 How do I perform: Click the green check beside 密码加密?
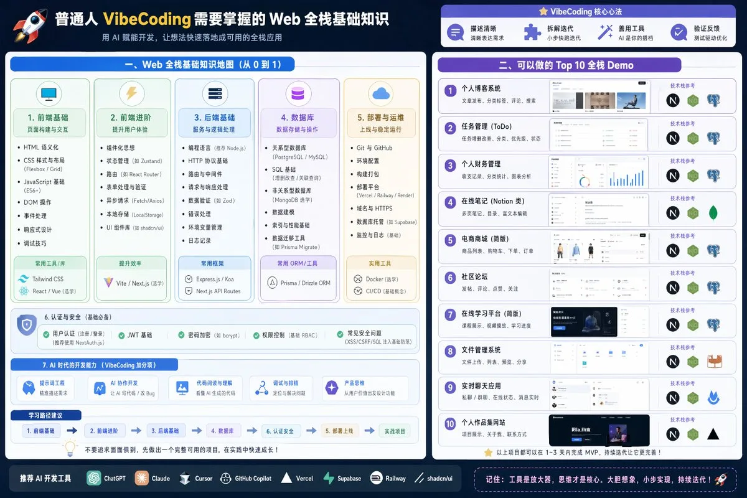coord(182,335)
